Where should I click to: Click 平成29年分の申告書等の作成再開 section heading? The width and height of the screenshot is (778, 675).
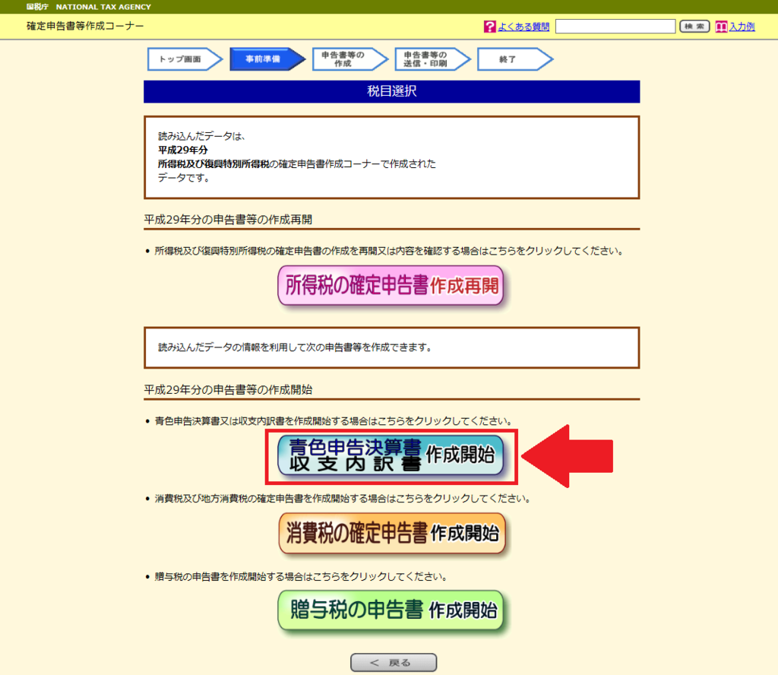228,220
